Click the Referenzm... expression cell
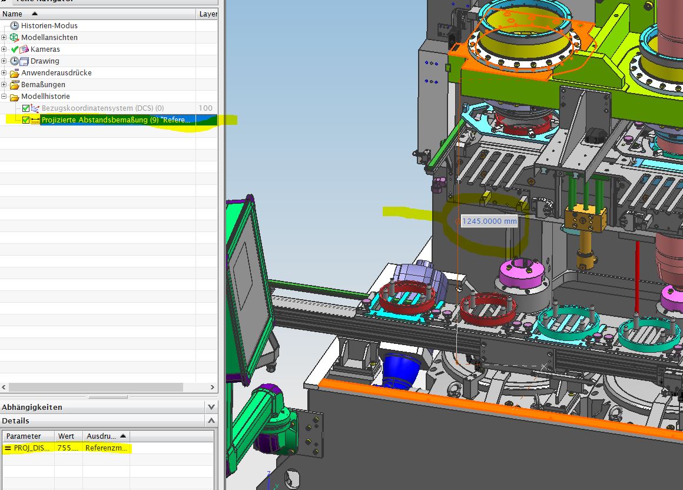Image resolution: width=683 pixels, height=490 pixels. pos(107,448)
